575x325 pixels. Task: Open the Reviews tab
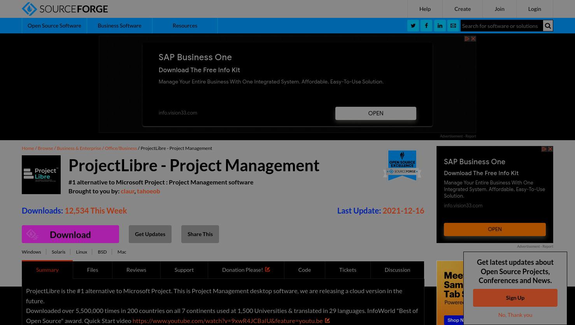pos(136,270)
